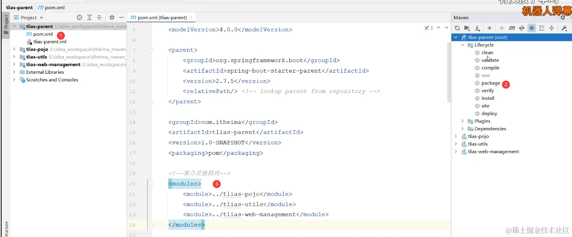Select package lifecycle phase

coord(491,83)
